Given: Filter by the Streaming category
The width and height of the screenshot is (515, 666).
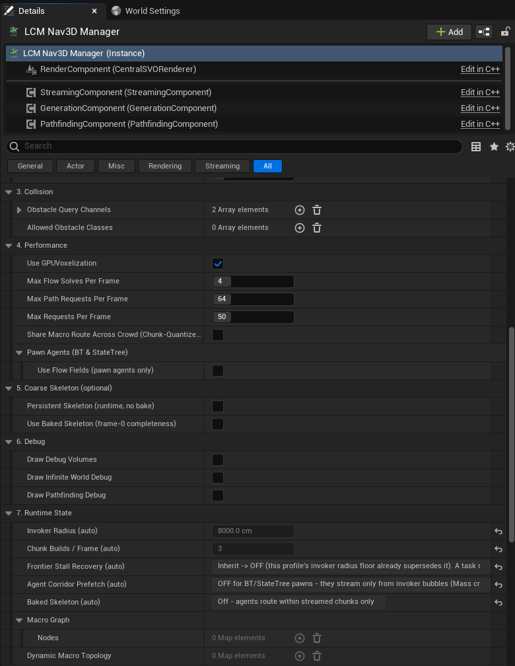Looking at the screenshot, I should (x=223, y=166).
